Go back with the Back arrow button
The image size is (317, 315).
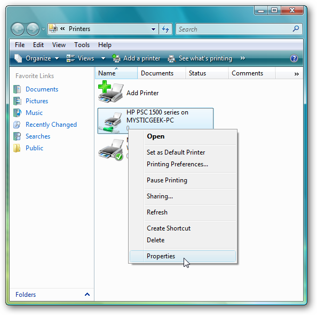(x=18, y=29)
